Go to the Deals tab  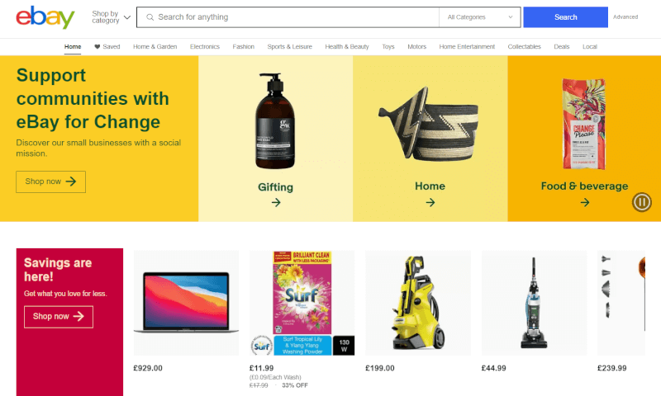click(562, 47)
